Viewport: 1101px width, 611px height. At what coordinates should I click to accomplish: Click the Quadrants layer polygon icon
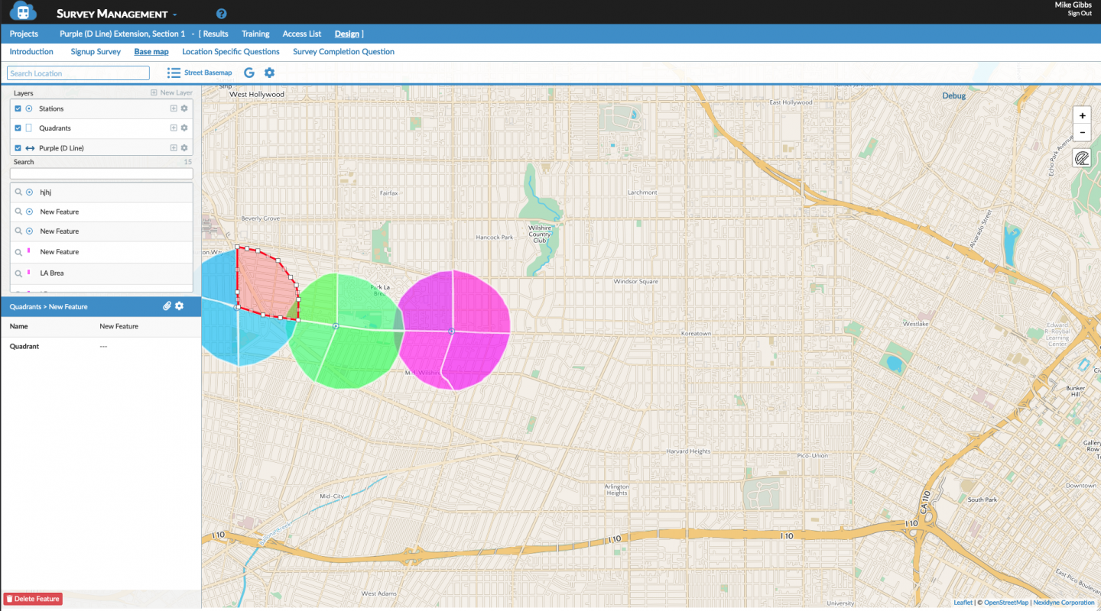(x=29, y=128)
